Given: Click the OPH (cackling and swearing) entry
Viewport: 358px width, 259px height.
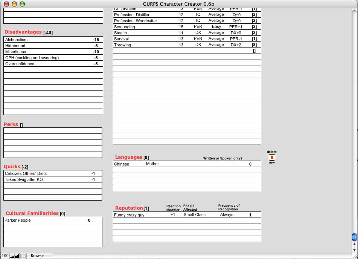Looking at the screenshot, I should point(32,58).
